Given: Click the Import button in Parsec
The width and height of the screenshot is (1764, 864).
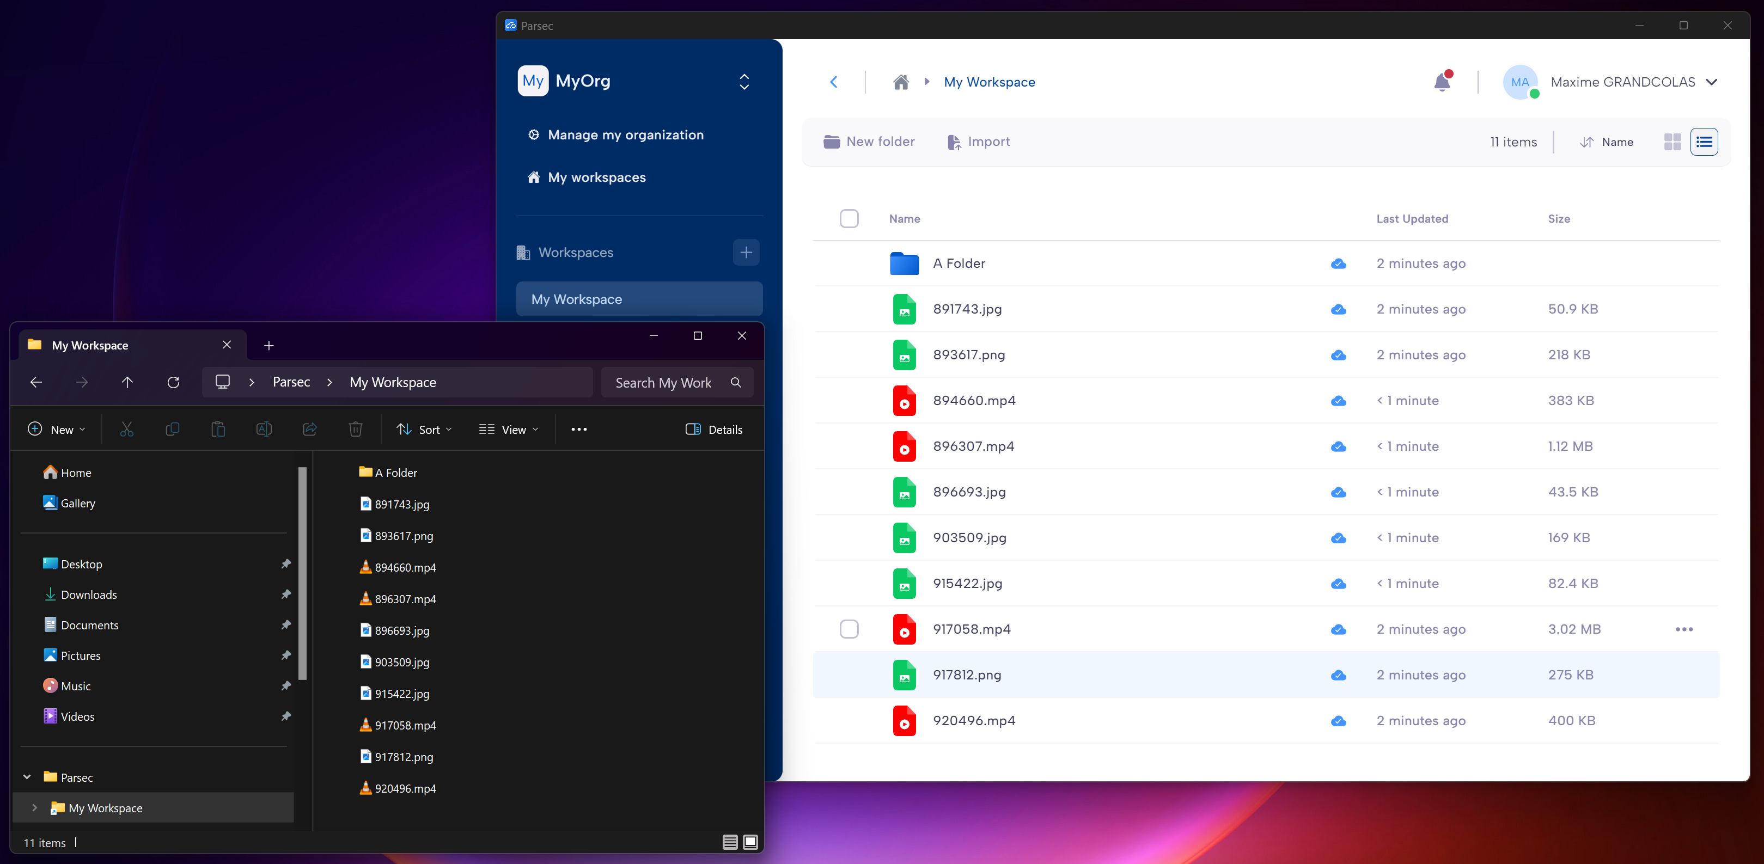Looking at the screenshot, I should (979, 142).
